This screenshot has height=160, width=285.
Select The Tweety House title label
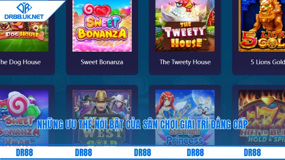coord(185,62)
